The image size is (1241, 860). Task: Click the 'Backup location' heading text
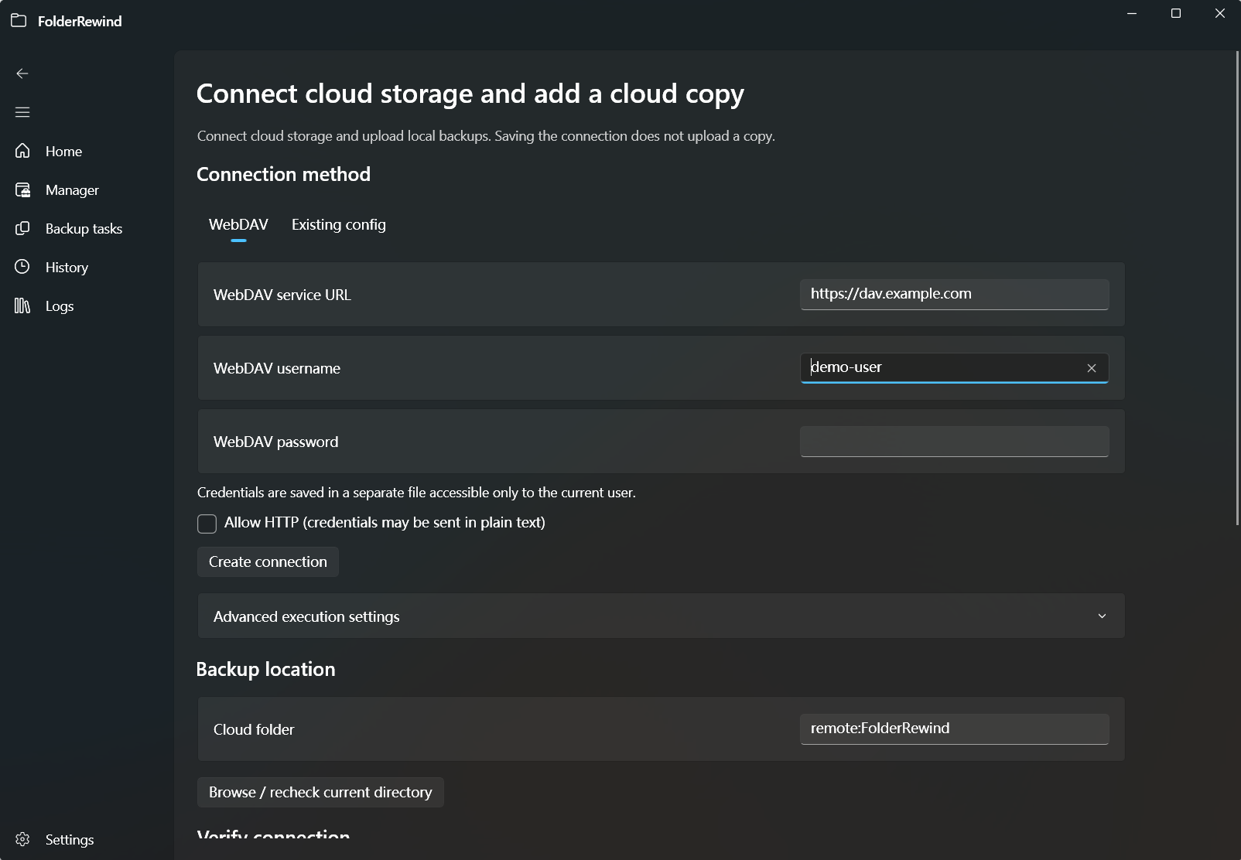265,669
